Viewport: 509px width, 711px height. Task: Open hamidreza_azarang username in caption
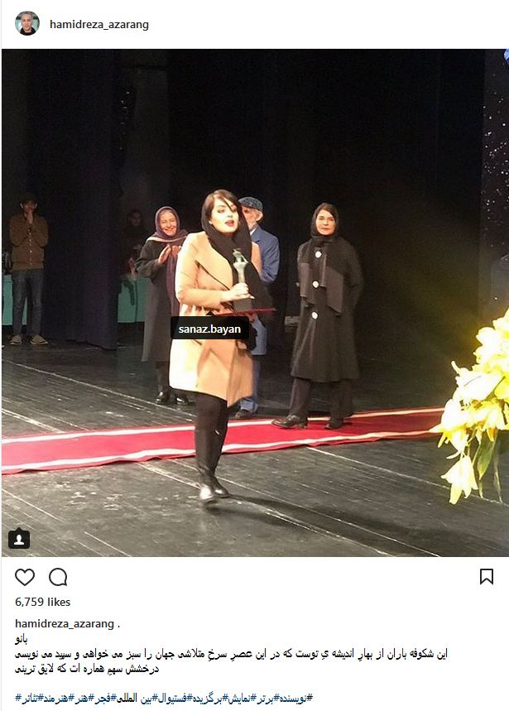tap(65, 624)
